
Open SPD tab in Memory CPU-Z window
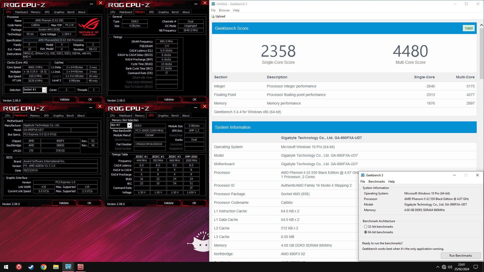tap(151, 12)
